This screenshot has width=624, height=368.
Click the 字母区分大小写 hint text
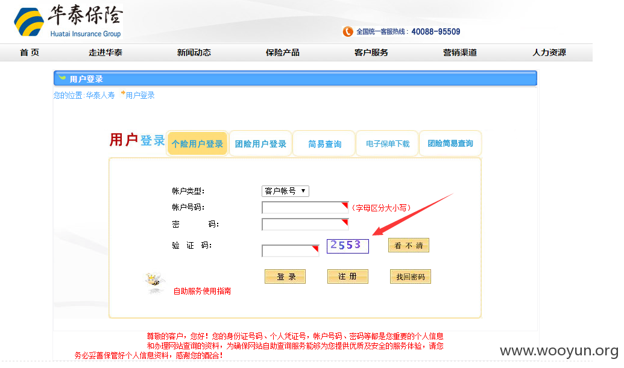point(381,208)
